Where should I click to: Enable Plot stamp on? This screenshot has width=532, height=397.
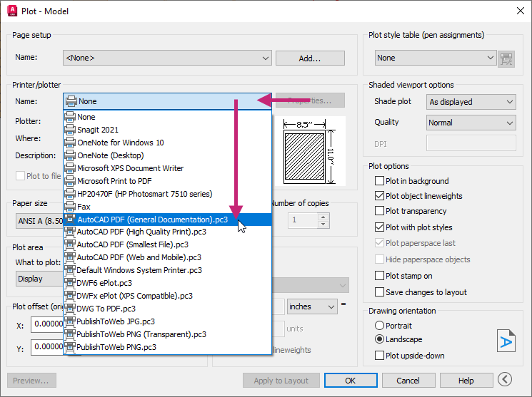(x=379, y=275)
